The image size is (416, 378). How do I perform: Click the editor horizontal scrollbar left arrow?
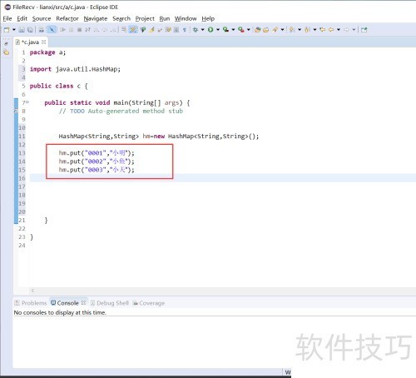32,291
